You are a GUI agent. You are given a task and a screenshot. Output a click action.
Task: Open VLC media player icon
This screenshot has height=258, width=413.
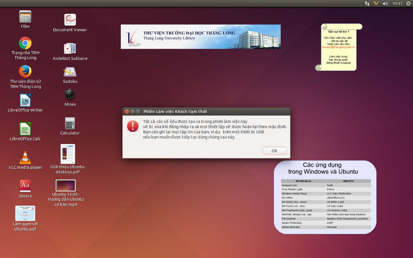(25, 158)
